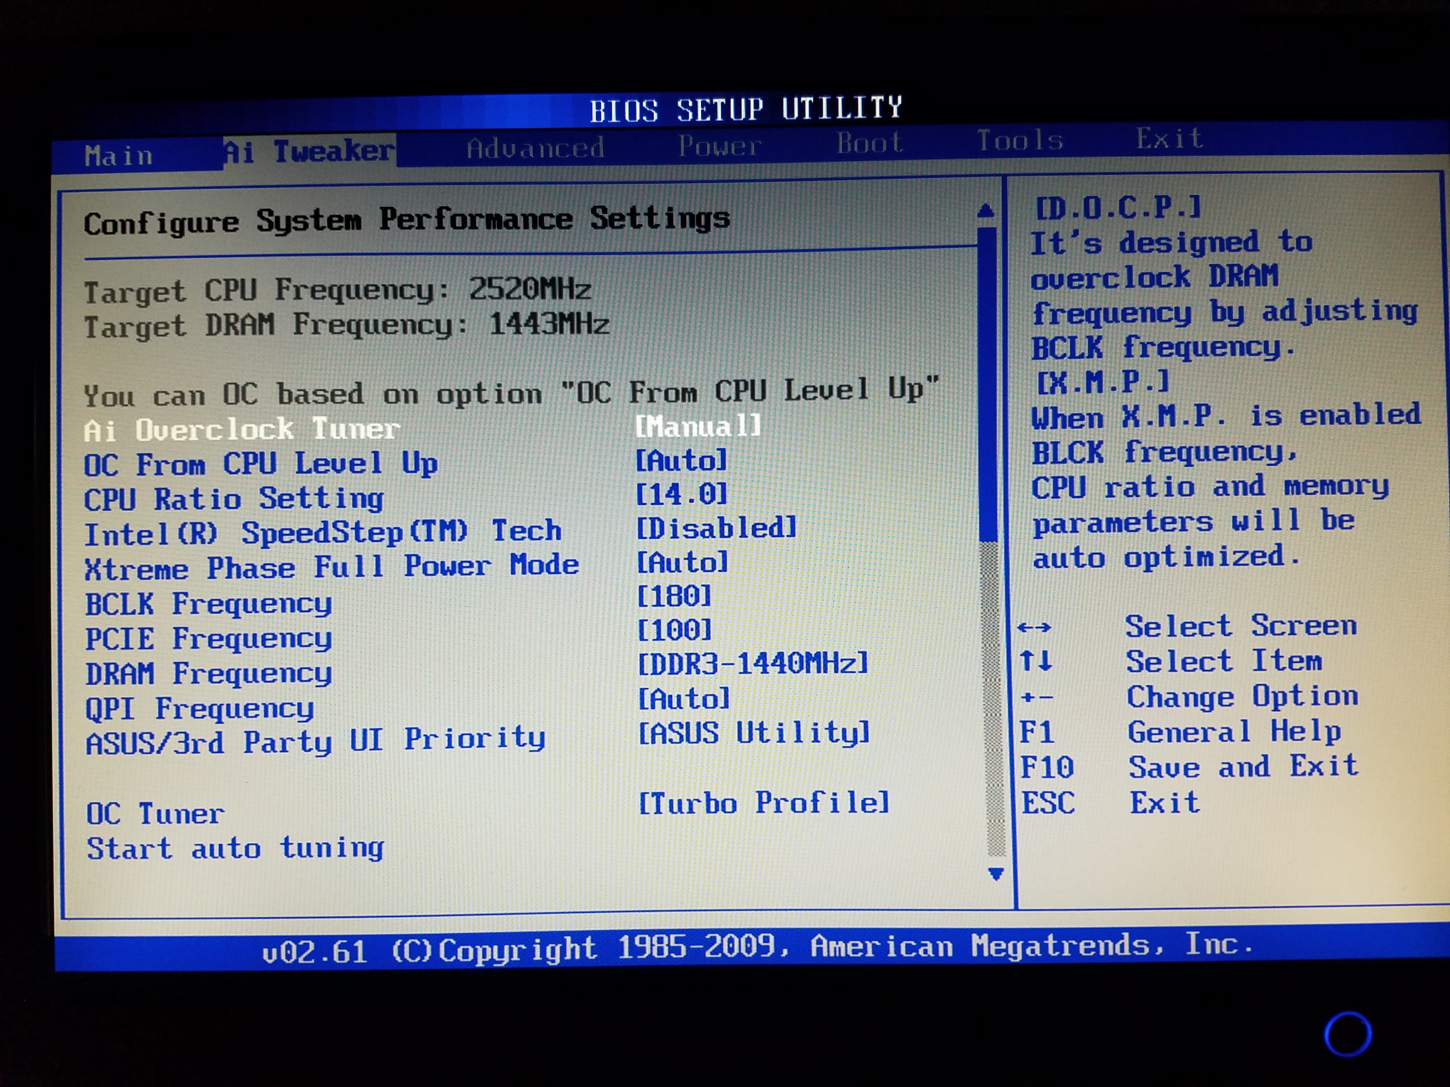Switch ASUS/3rd Party UI Priority value
The height and width of the screenshot is (1087, 1450).
[x=754, y=733]
